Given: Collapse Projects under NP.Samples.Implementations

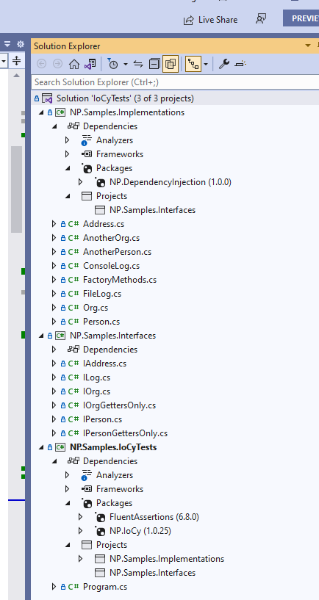Looking at the screenshot, I should pyautogui.click(x=68, y=196).
